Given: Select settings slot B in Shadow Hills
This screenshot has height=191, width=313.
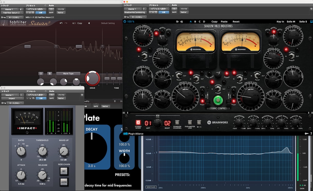Looking at the screenshot, I should tap(195, 22).
